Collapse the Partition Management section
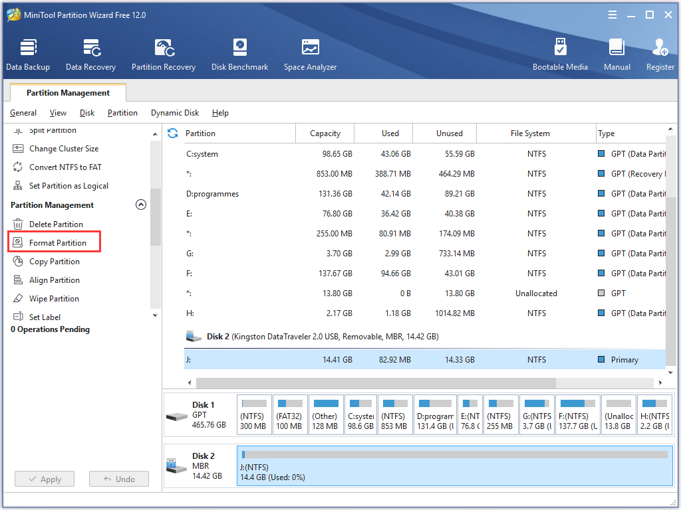 tap(141, 205)
